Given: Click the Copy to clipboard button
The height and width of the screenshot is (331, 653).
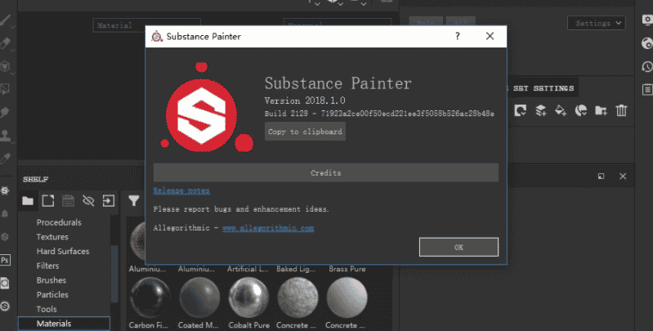Looking at the screenshot, I should point(306,132).
